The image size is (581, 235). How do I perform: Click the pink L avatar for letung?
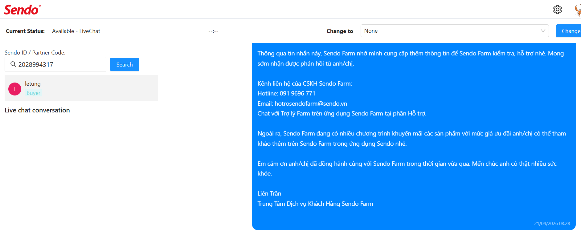click(15, 89)
